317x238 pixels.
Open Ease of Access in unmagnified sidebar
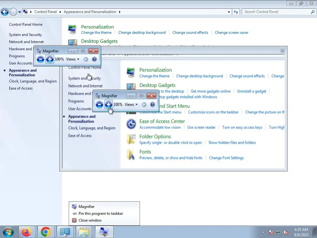[21, 88]
